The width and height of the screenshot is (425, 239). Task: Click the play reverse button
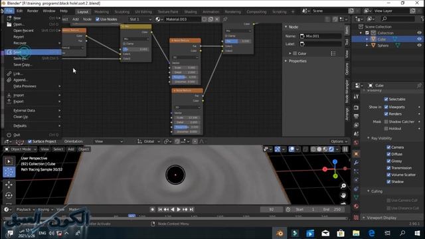(x=173, y=210)
